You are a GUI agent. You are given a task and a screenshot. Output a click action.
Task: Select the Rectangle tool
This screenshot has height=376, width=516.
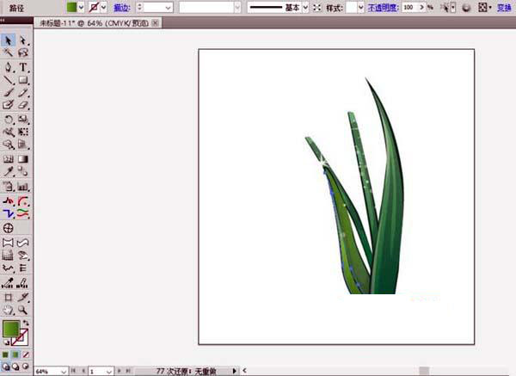point(23,79)
